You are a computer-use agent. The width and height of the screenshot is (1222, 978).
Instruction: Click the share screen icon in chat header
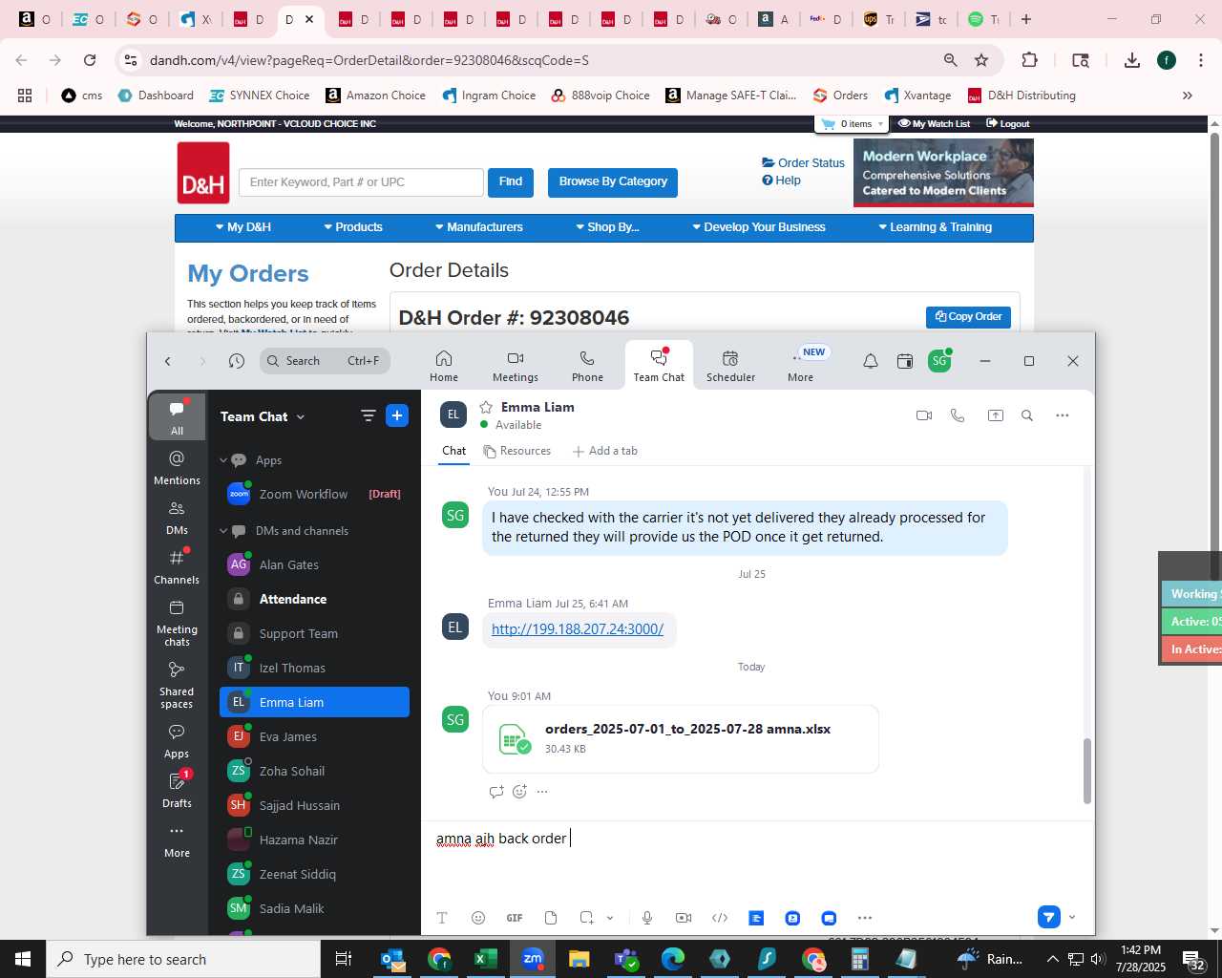[996, 415]
